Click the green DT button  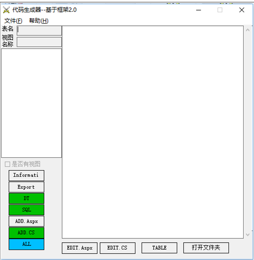tap(27, 198)
